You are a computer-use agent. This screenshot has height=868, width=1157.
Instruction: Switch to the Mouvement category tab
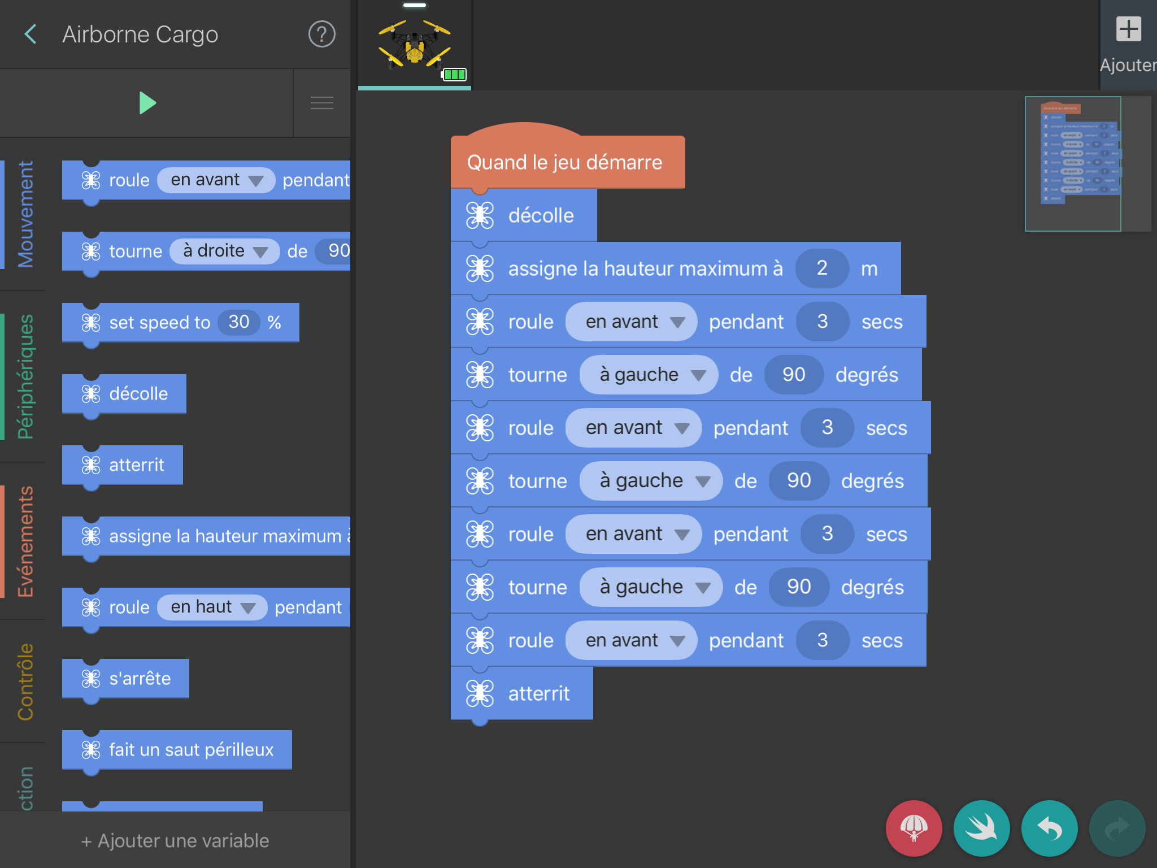25,214
